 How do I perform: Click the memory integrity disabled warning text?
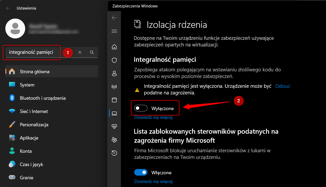(208, 90)
